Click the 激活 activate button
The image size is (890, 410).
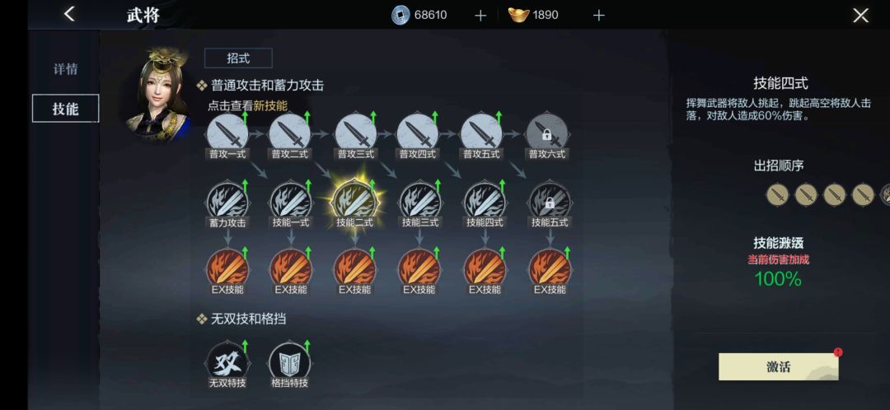(778, 367)
